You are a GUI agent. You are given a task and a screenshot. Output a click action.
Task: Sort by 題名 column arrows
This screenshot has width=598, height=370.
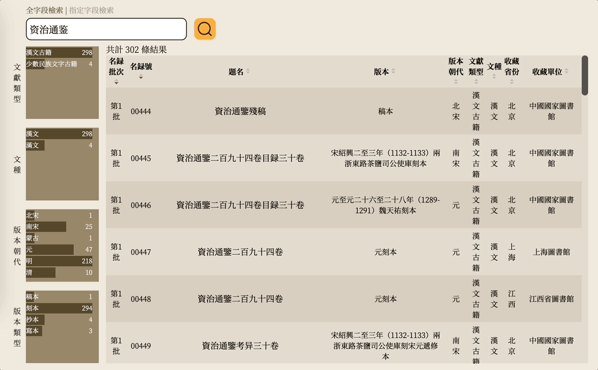coord(248,71)
